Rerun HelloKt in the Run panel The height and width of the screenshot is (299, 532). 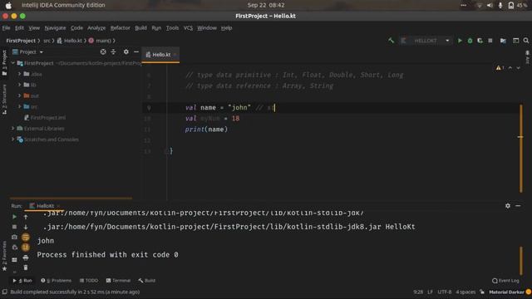coord(14,217)
